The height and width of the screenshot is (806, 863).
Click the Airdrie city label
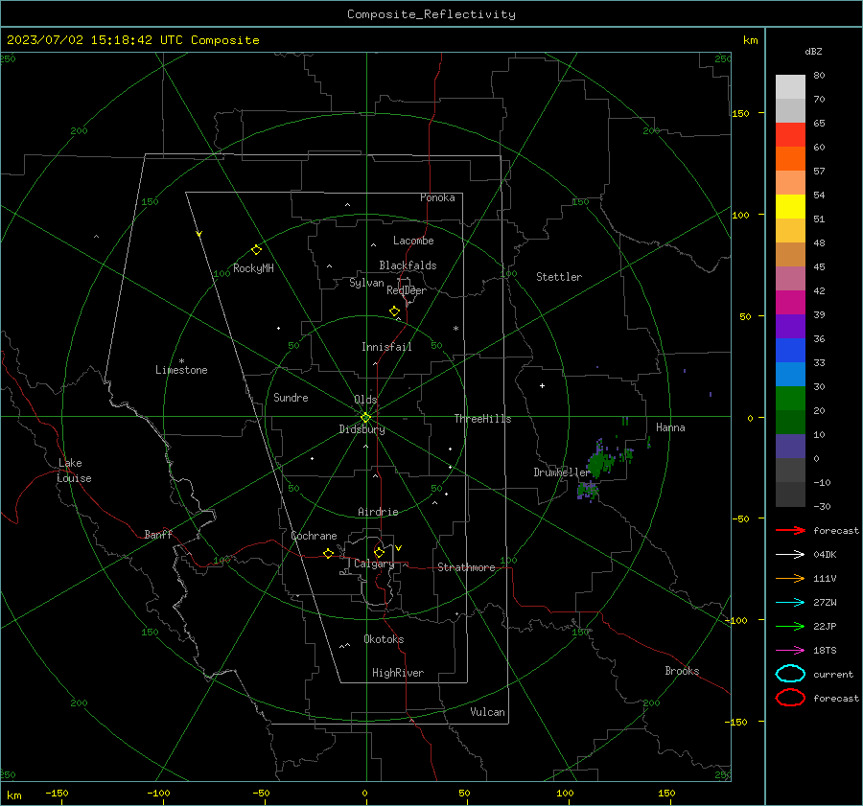(378, 512)
